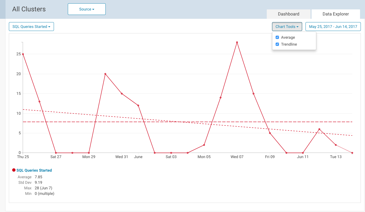
Task: Click the Average label in the menu
Action: tap(288, 37)
